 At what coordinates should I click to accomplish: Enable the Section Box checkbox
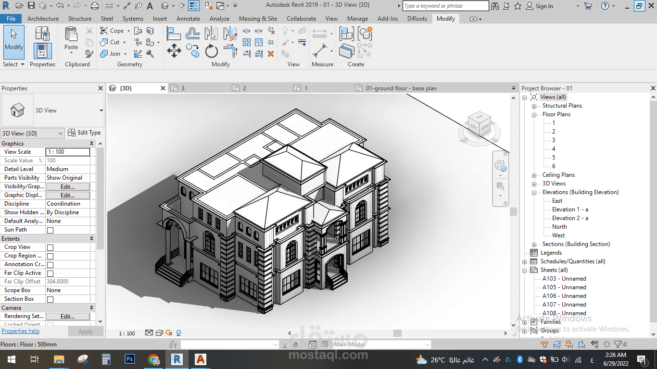coord(50,299)
